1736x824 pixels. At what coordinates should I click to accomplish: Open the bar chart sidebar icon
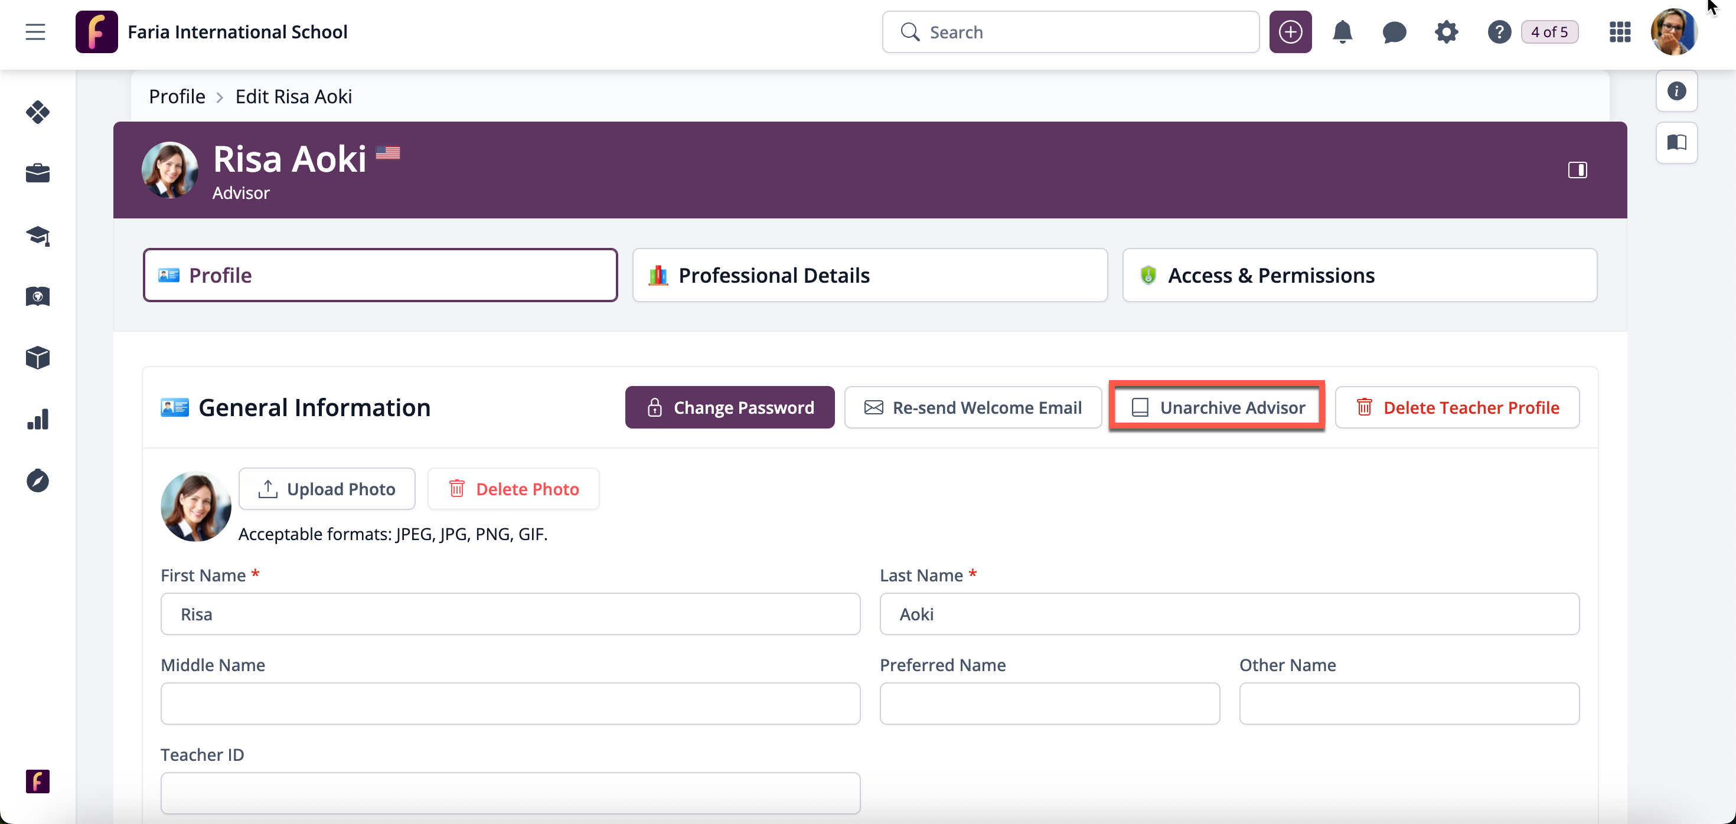(38, 419)
